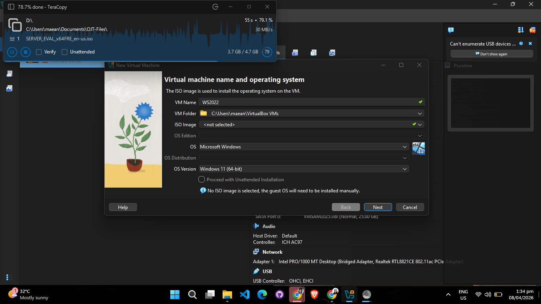Click the clear all notifications icon

click(533, 30)
